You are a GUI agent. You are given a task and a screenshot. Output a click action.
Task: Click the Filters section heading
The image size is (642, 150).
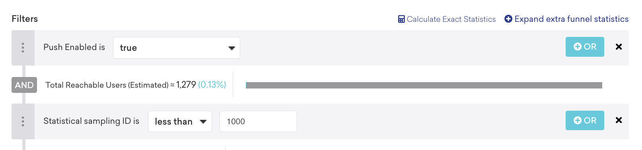(x=25, y=19)
